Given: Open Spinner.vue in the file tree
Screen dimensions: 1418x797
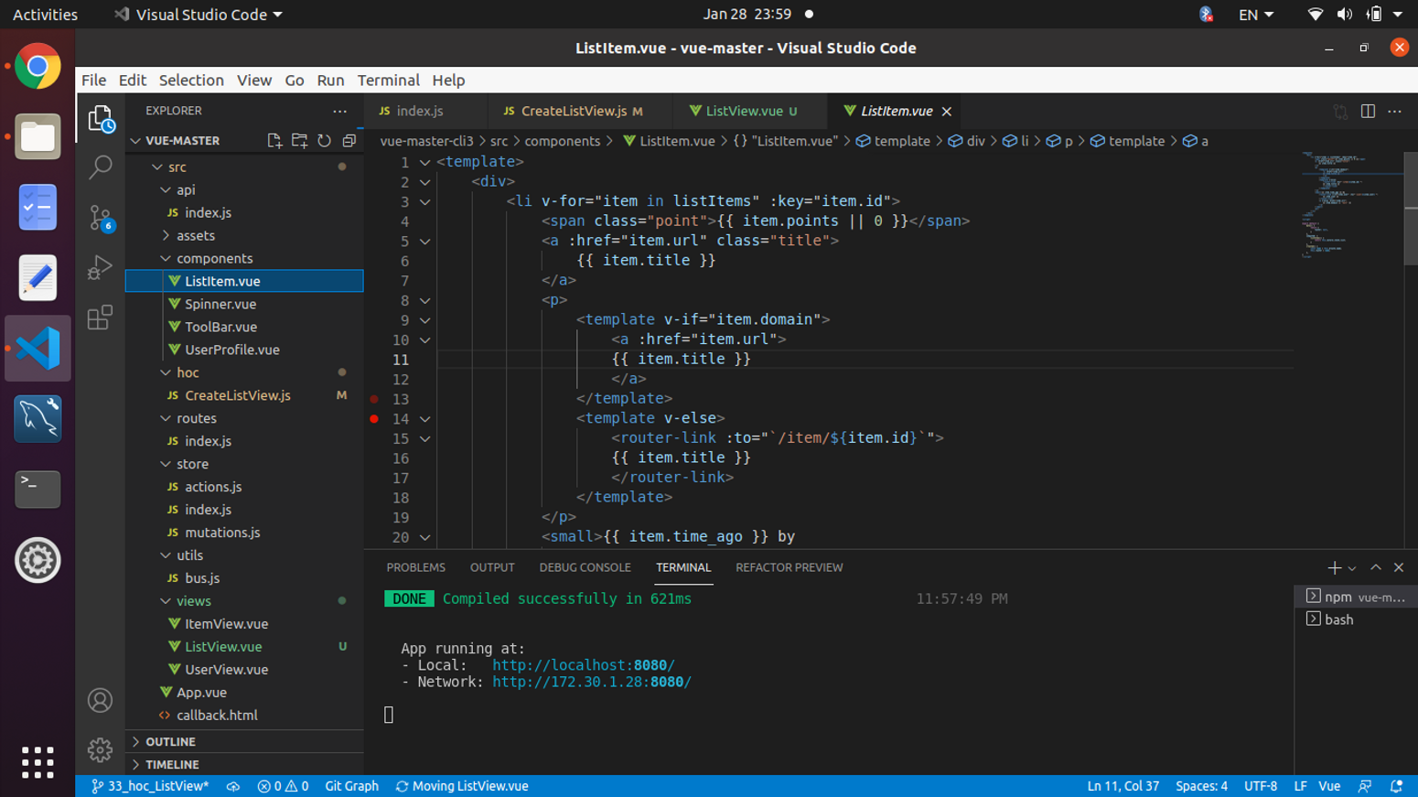Looking at the screenshot, I should [x=220, y=304].
